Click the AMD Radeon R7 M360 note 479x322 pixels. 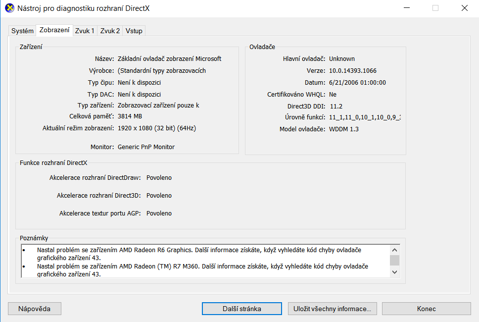[202, 270]
